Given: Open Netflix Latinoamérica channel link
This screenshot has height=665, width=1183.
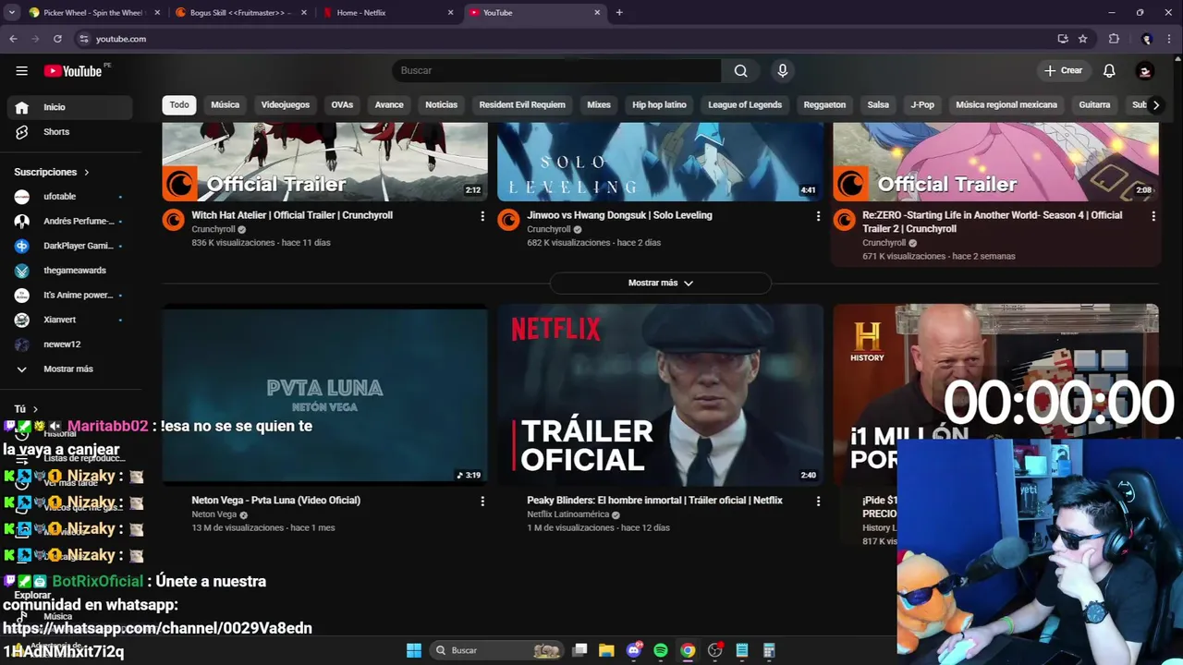Looking at the screenshot, I should point(567,514).
